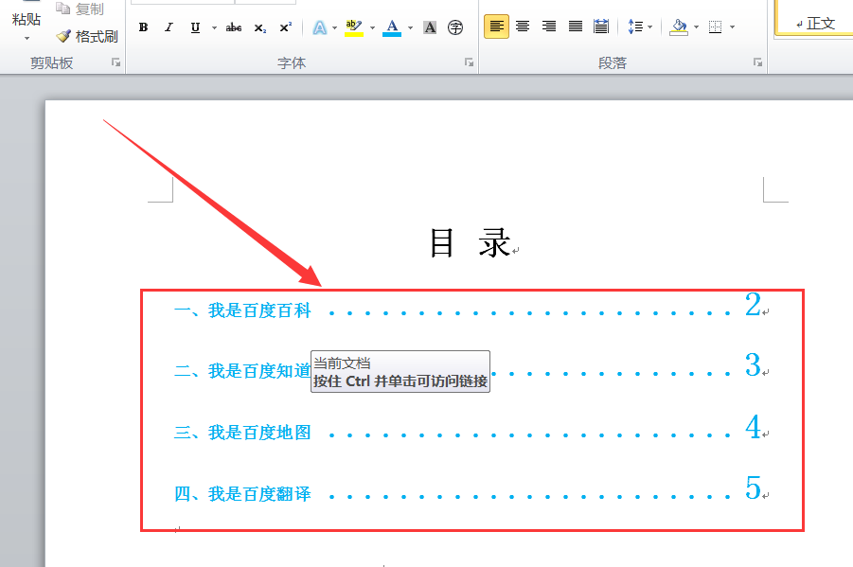Click the Paste button

tap(27, 19)
